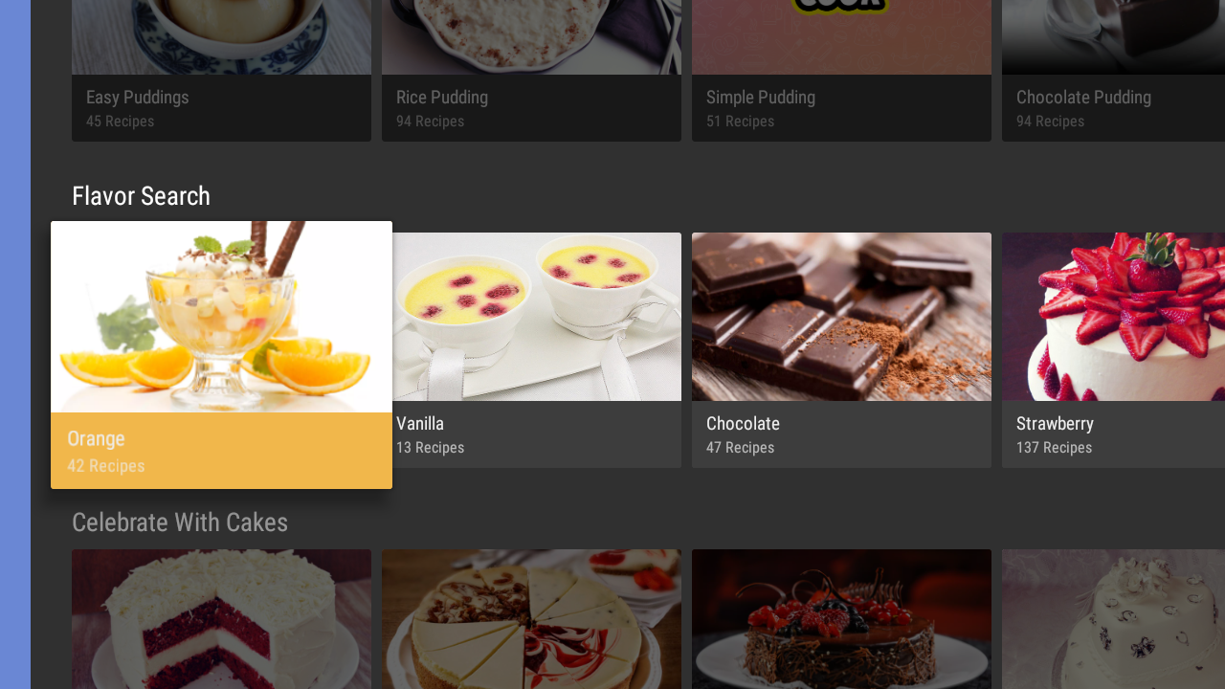Select the chocolate berry cake thumbnail

click(841, 619)
